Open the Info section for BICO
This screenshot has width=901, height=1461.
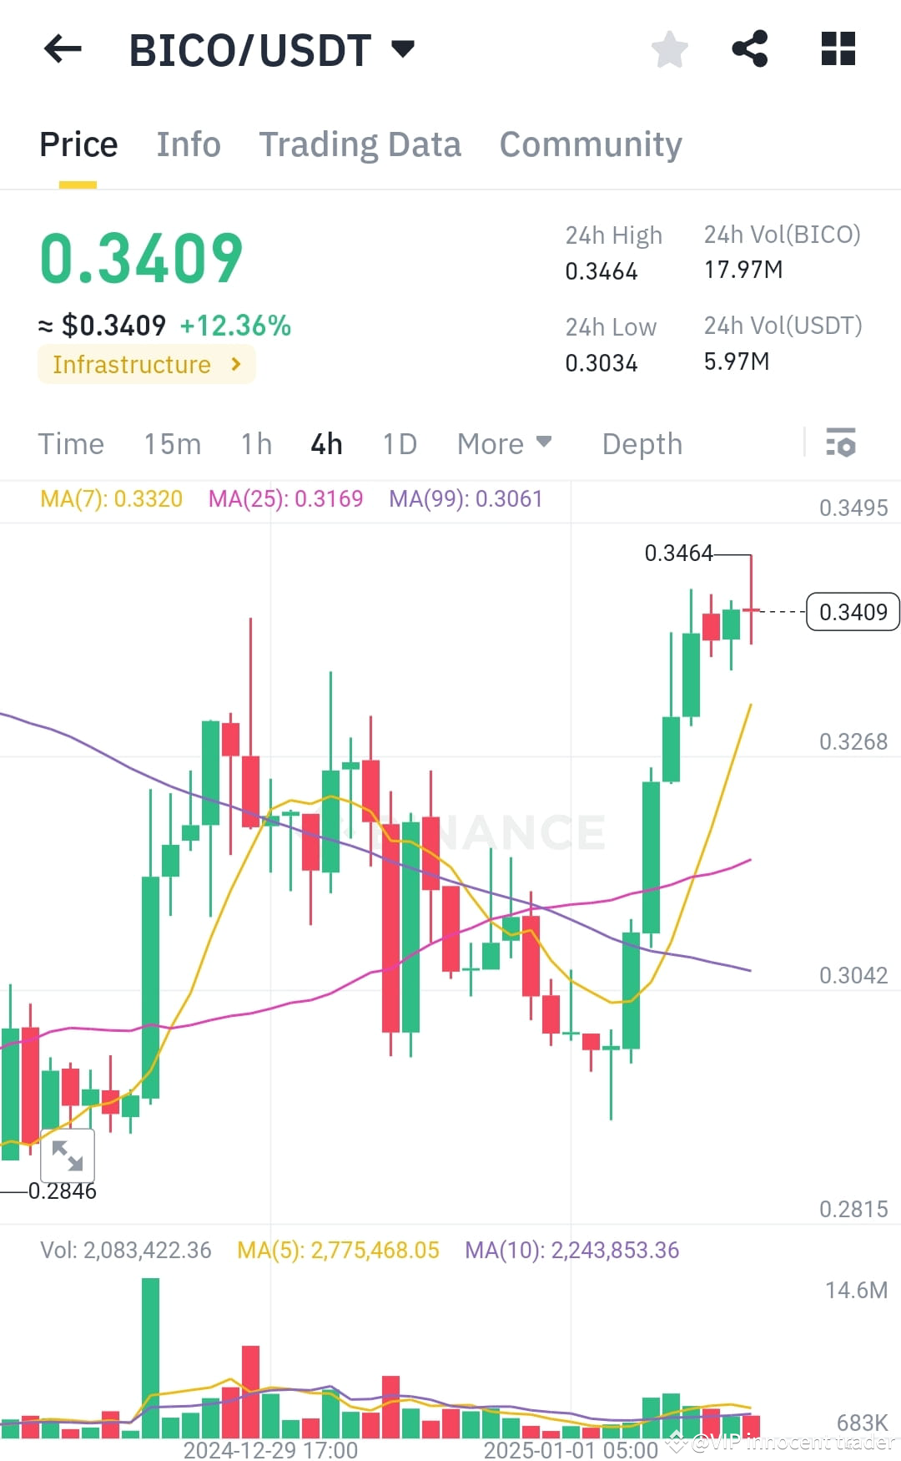click(188, 144)
